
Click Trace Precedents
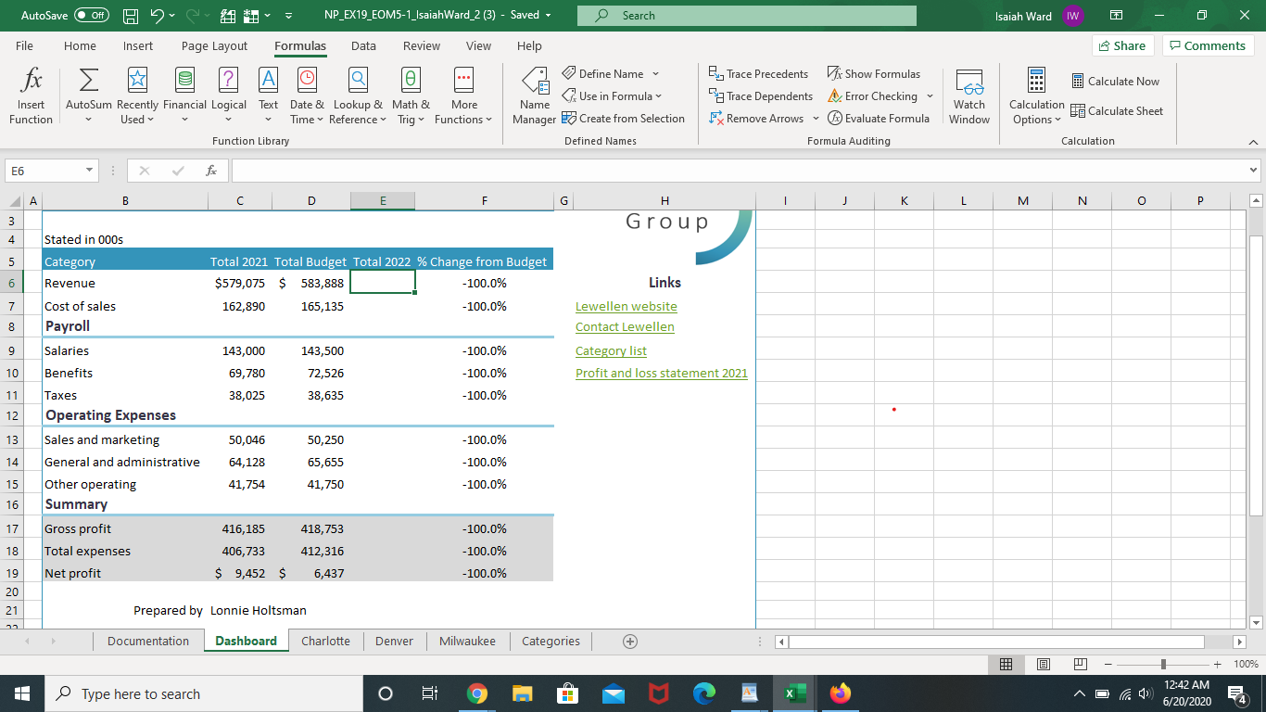click(x=758, y=73)
